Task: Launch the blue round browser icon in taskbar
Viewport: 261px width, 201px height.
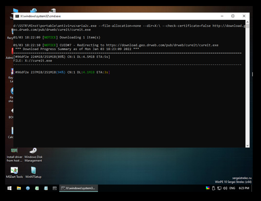Action: point(28,188)
